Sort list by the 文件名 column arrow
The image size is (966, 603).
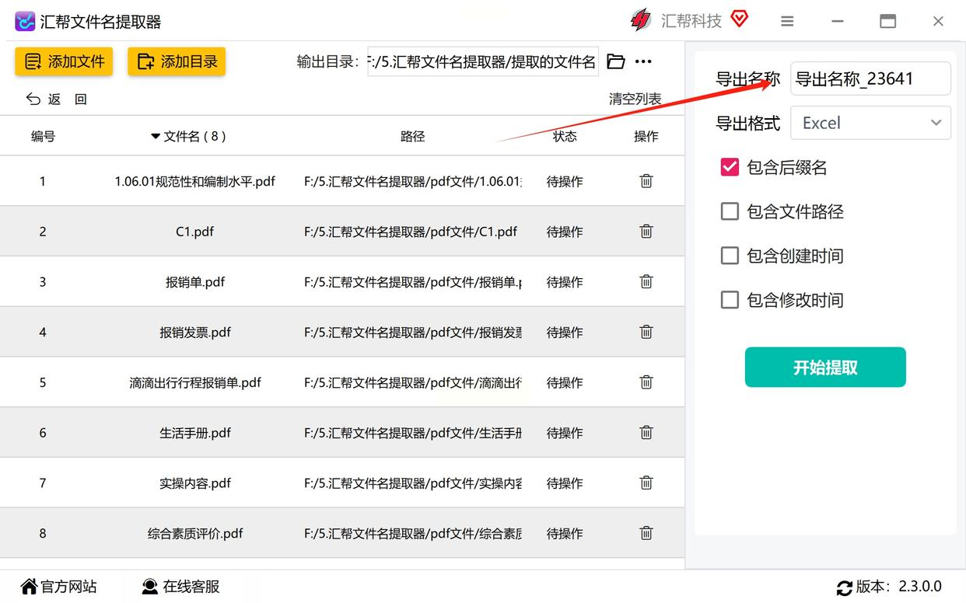coord(156,137)
